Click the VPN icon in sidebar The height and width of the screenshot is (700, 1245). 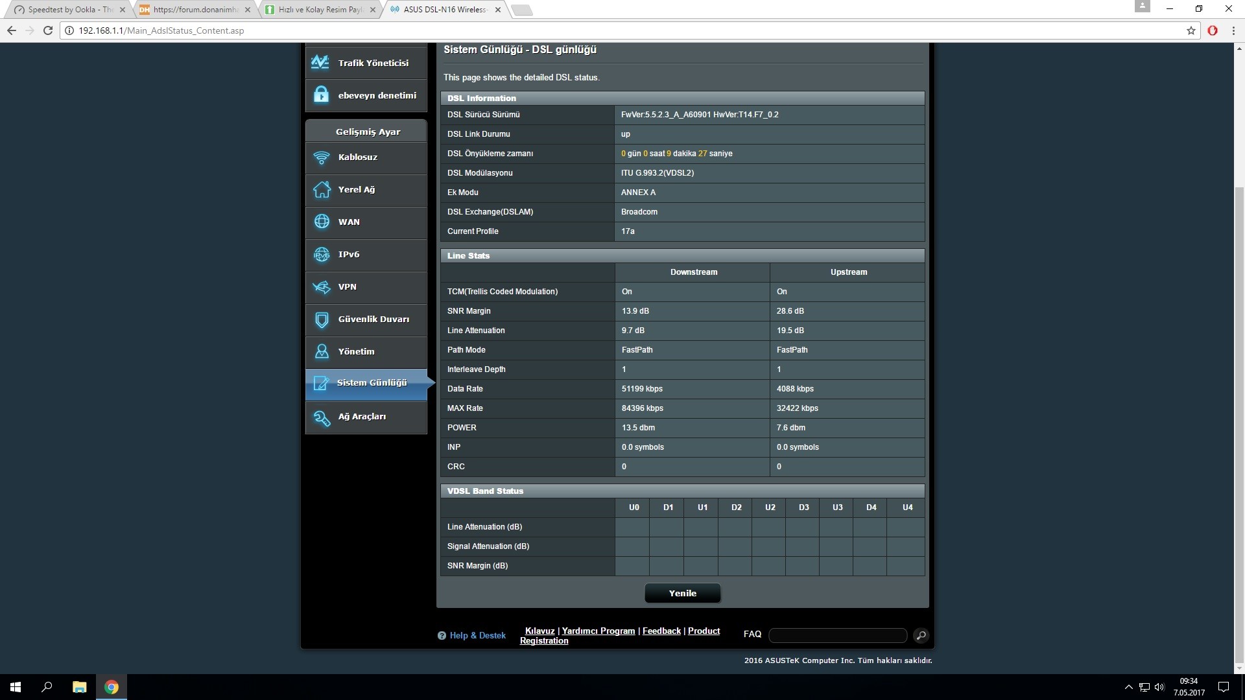pyautogui.click(x=323, y=286)
